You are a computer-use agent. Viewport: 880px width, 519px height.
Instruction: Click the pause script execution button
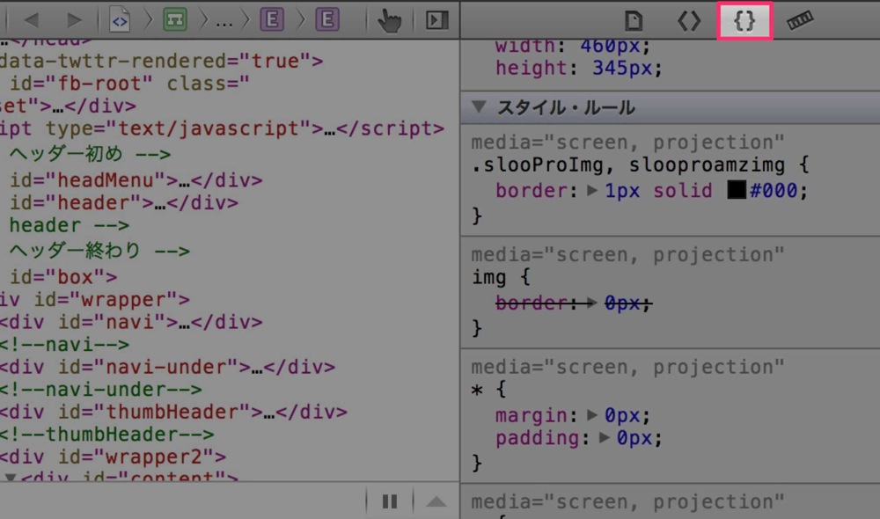click(x=390, y=501)
